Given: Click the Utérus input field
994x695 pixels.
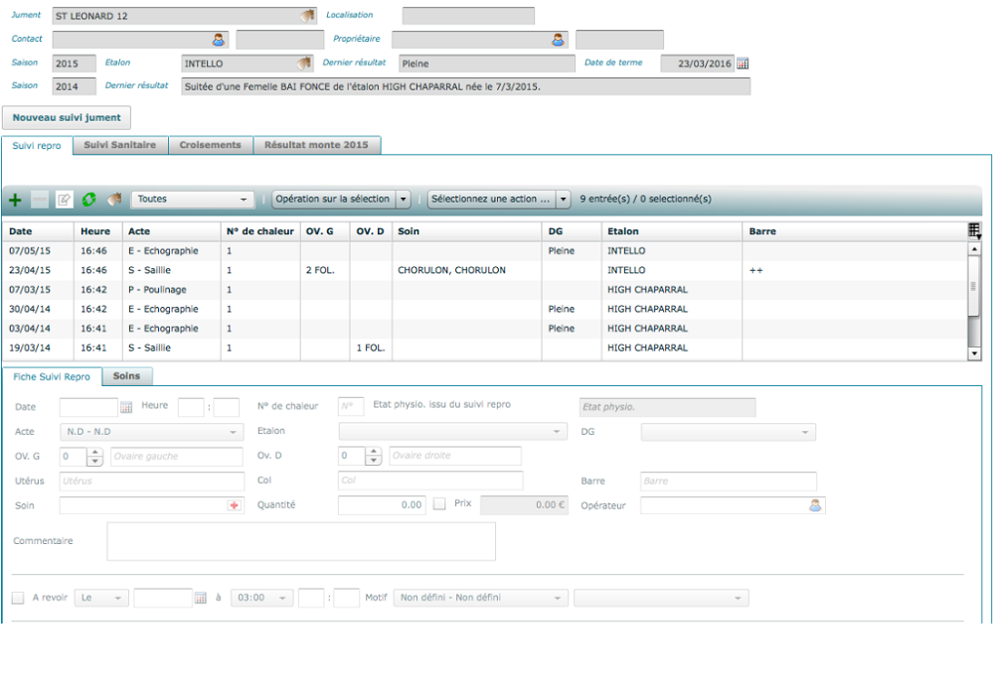Looking at the screenshot, I should coord(151,482).
